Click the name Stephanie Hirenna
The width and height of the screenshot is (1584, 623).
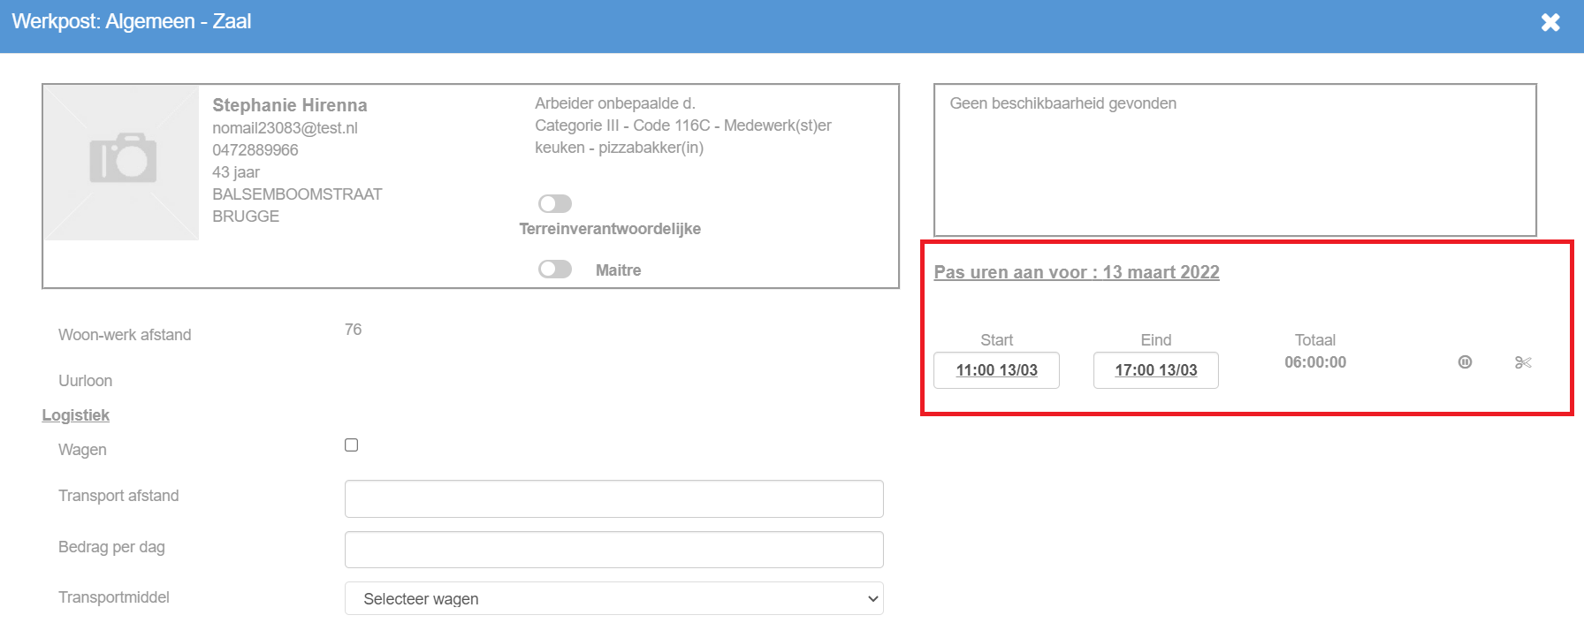click(x=290, y=105)
